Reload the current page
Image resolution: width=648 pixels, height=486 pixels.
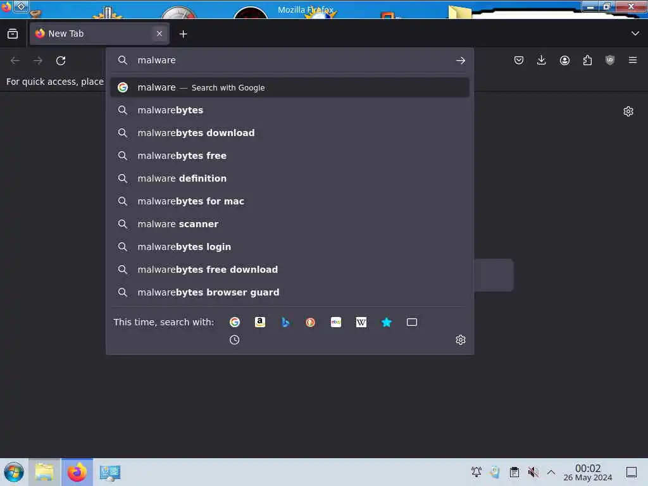(x=61, y=61)
